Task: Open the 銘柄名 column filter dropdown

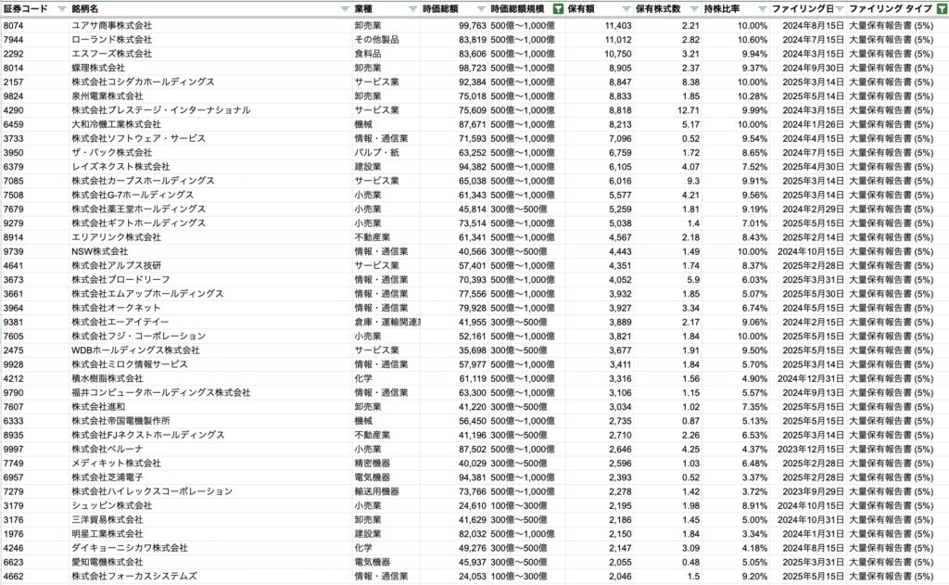Action: [x=345, y=9]
